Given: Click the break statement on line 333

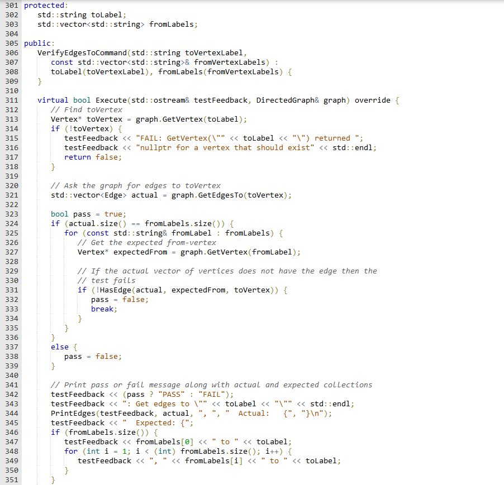Looking at the screenshot, I should point(102,309).
